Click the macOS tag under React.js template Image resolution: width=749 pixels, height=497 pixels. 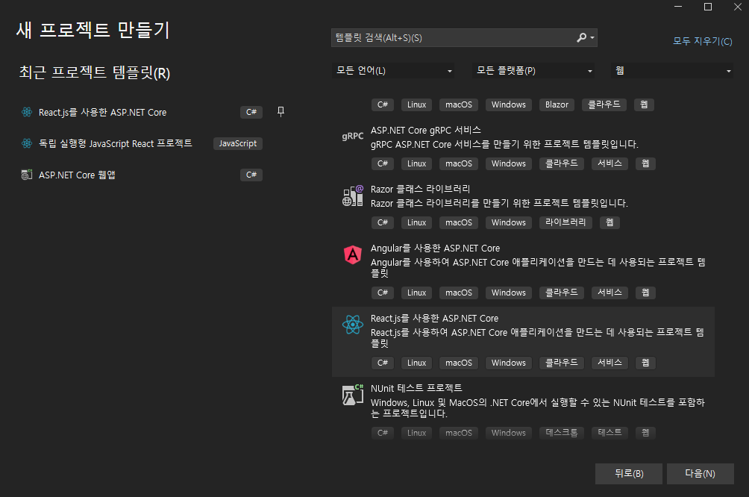pos(459,363)
